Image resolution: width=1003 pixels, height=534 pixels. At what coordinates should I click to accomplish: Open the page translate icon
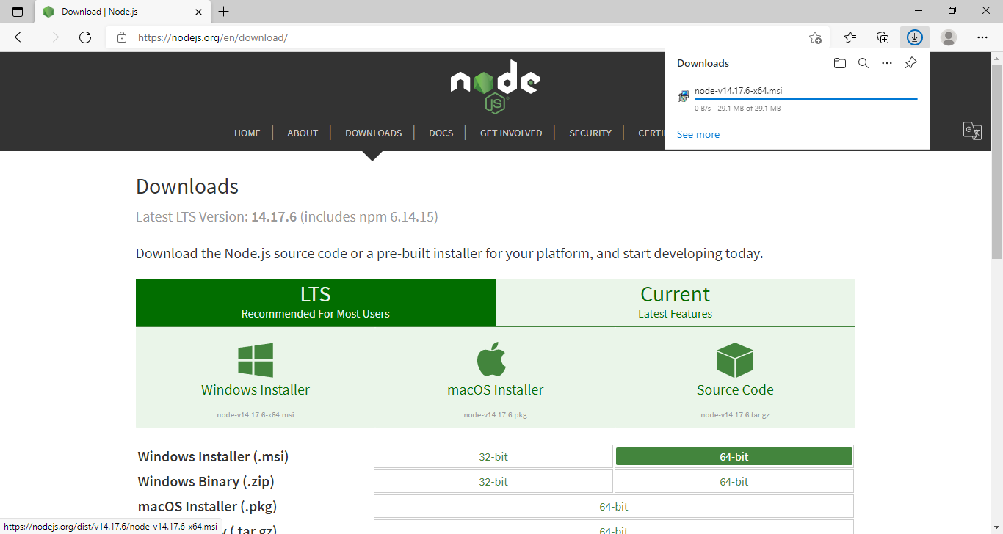click(x=972, y=131)
